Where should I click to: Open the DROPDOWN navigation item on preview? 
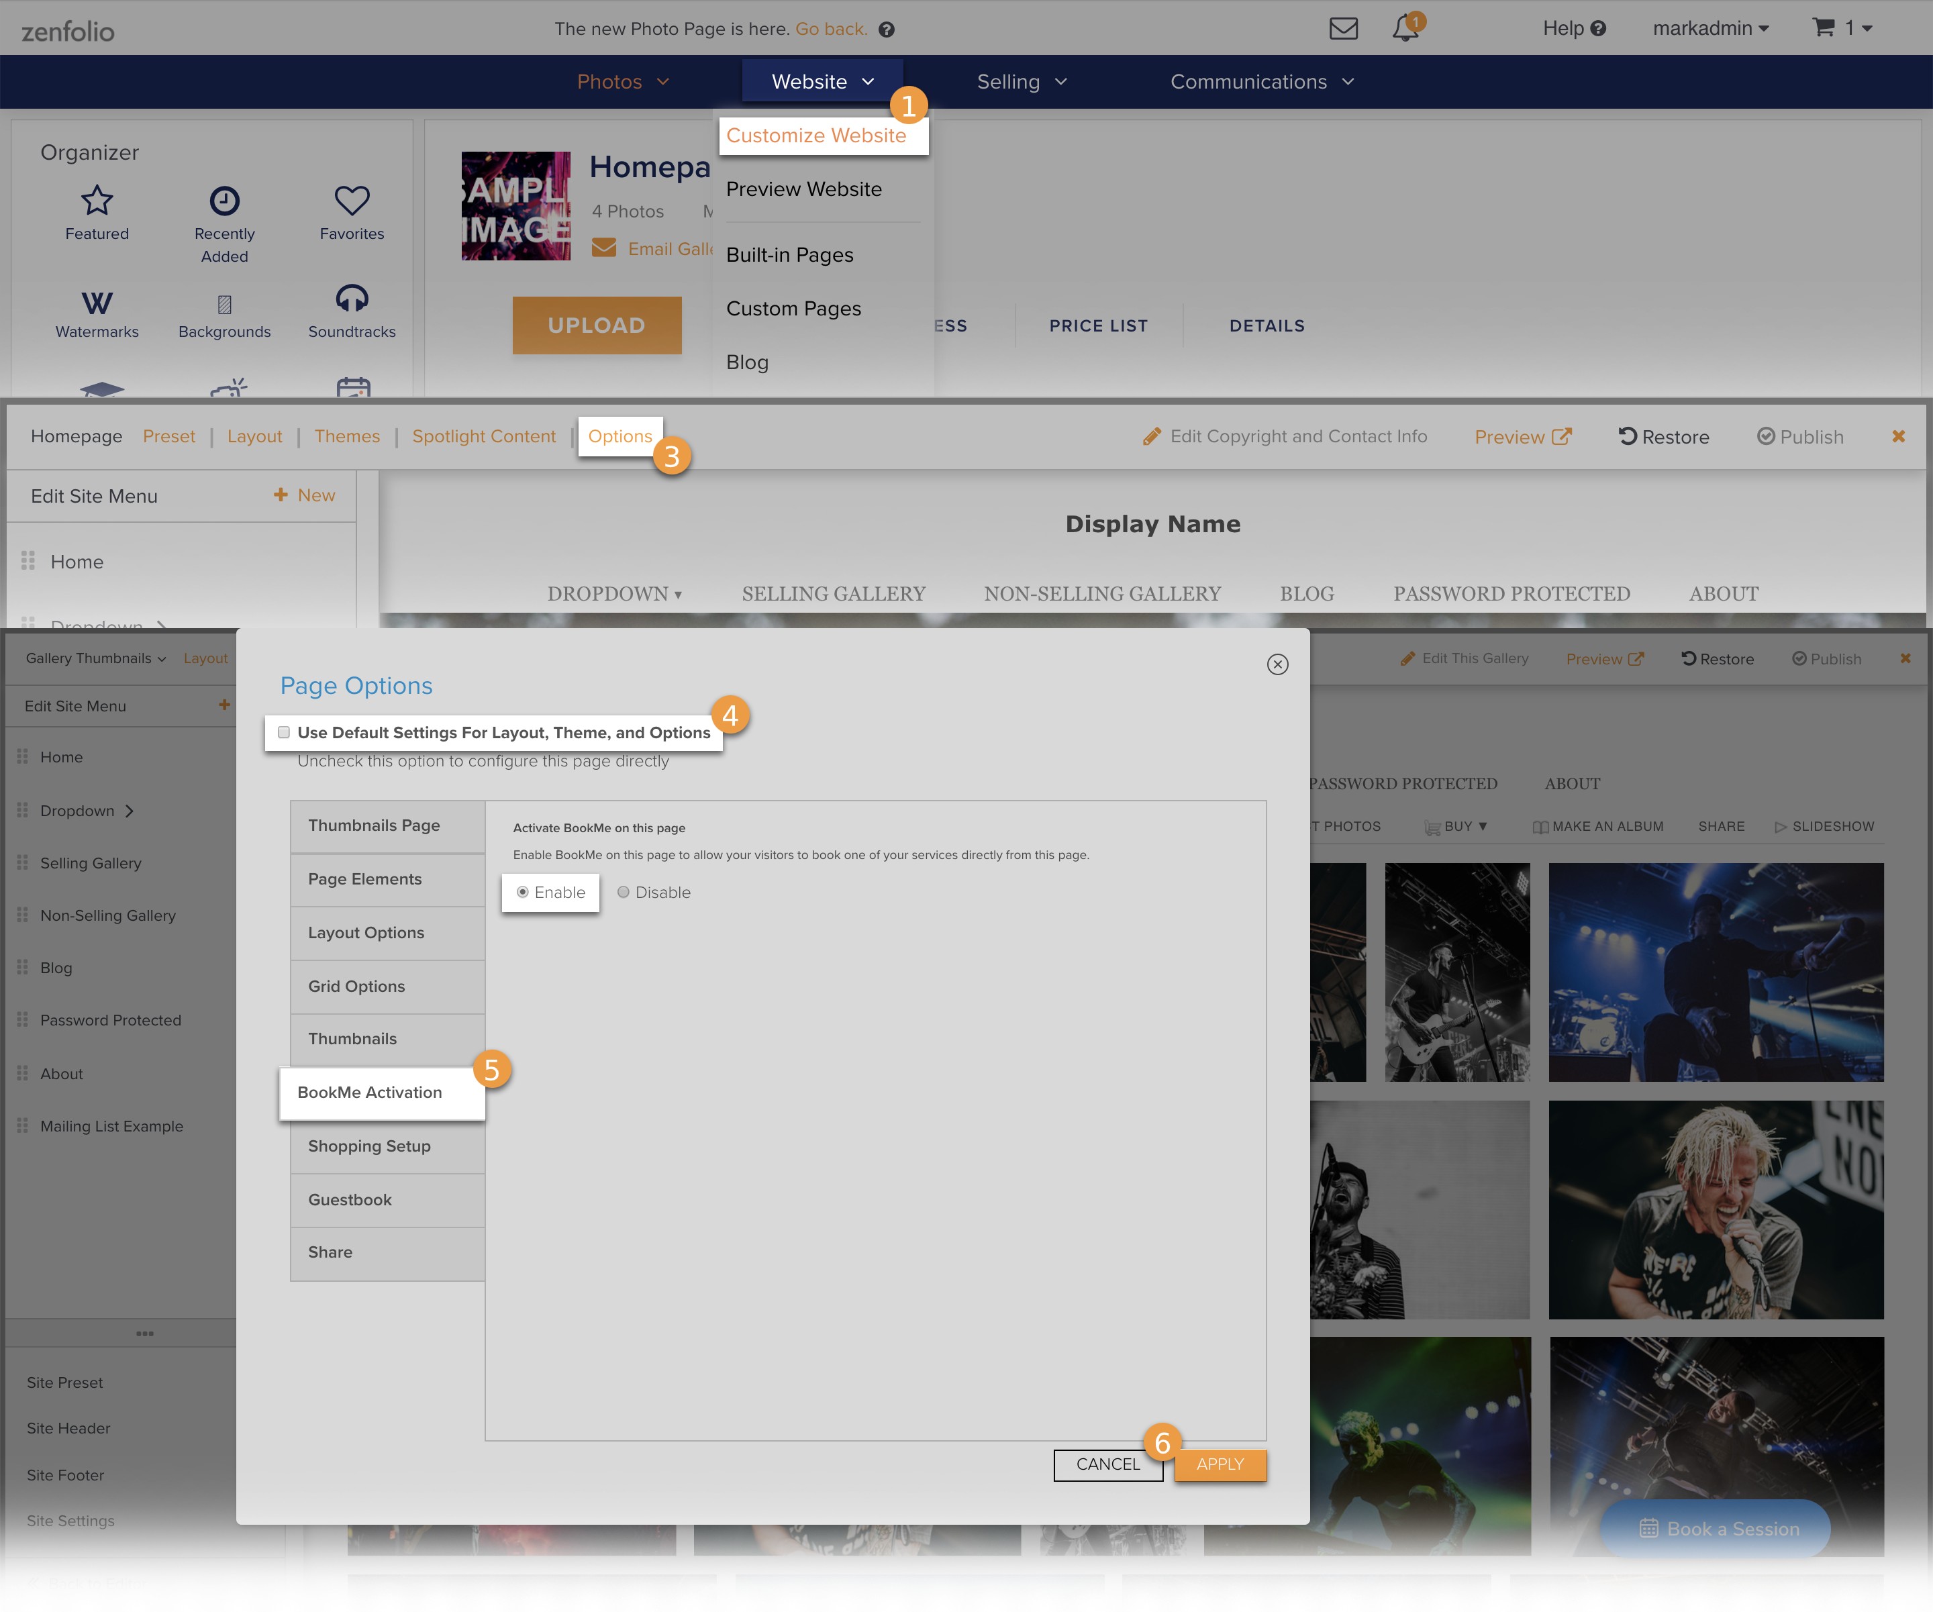614,594
